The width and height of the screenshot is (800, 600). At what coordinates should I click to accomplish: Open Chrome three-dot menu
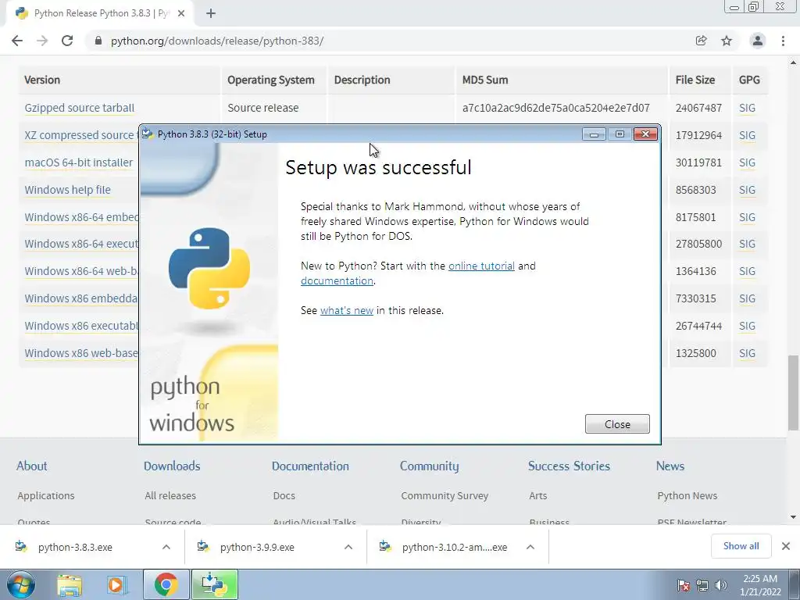coord(783,41)
